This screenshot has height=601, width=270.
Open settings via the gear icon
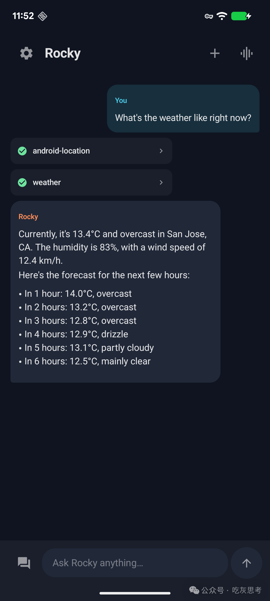click(26, 53)
